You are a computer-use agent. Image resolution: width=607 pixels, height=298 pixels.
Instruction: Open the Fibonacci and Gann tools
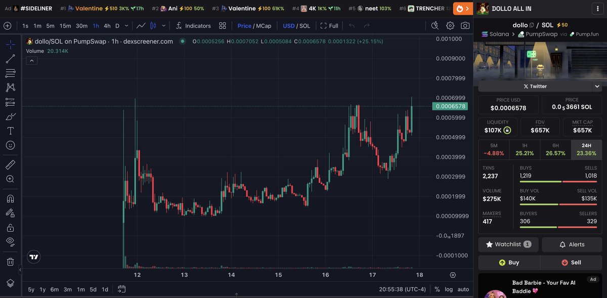tap(10, 73)
